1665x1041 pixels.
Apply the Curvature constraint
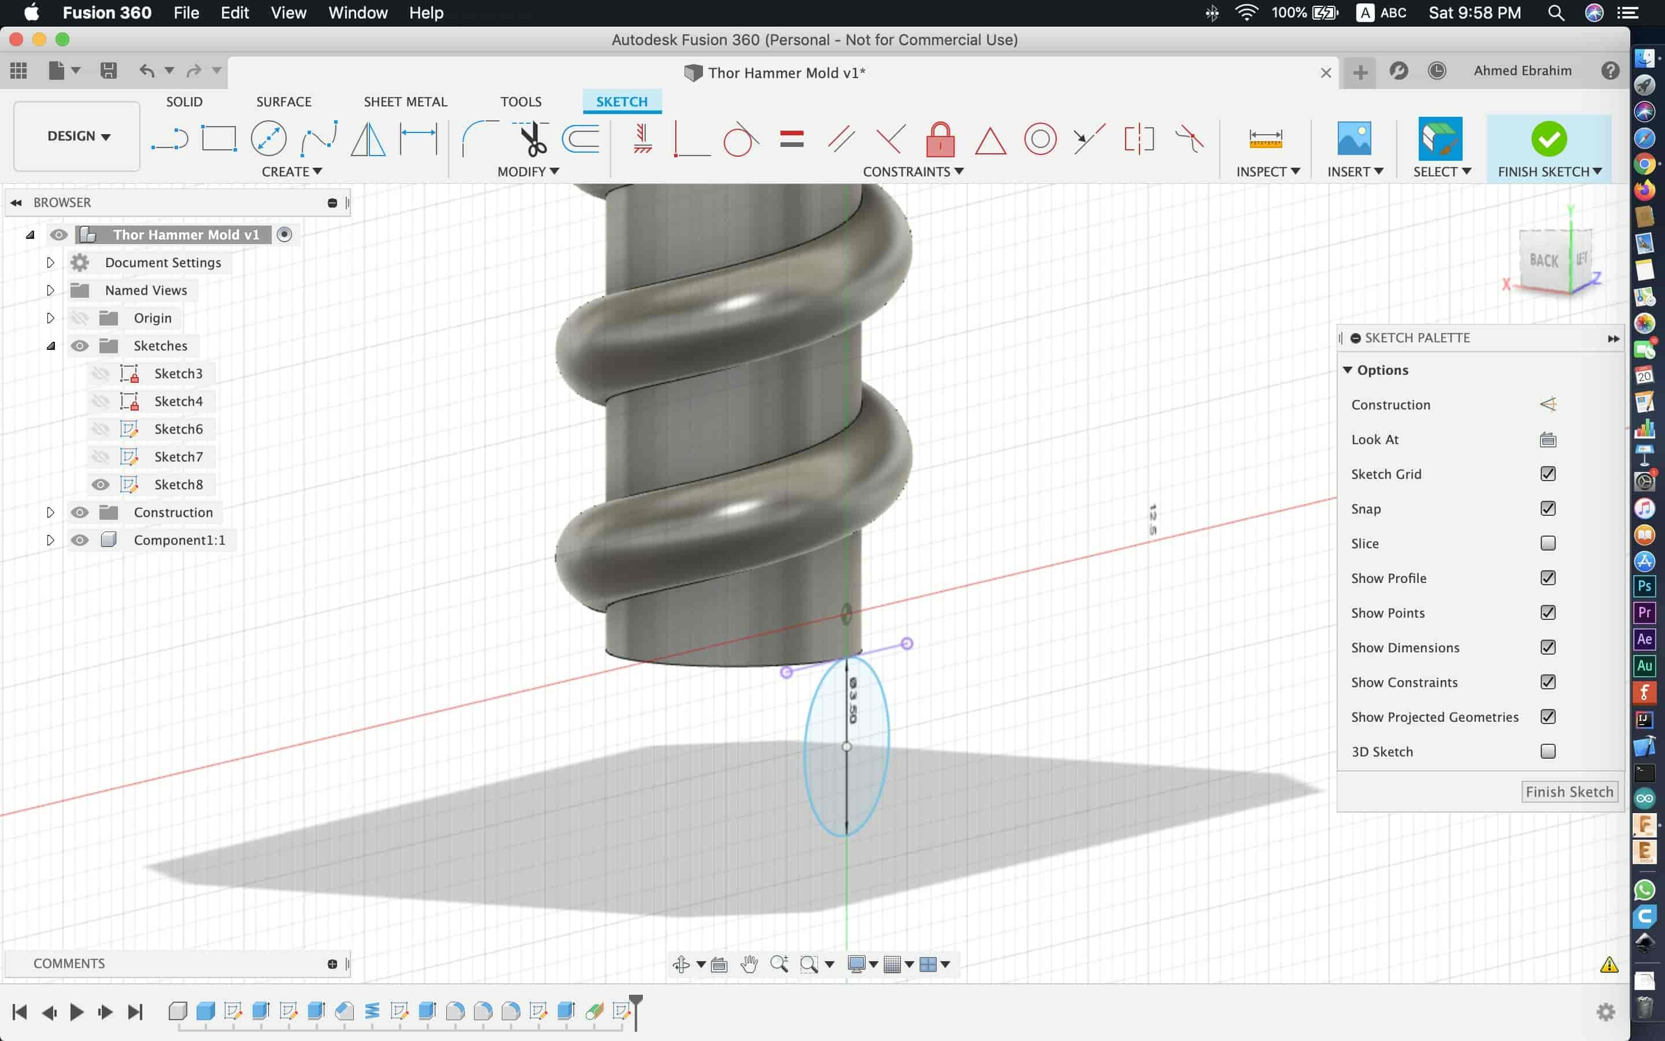click(1189, 138)
